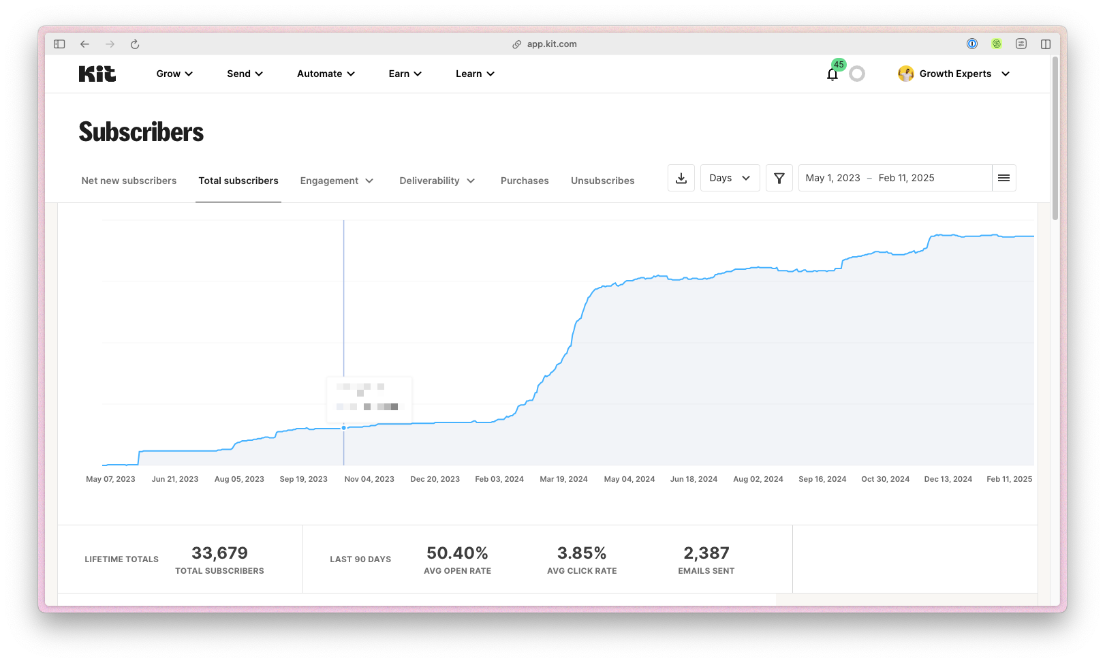Expand the Engagement dropdown
The image size is (1105, 663).
pos(337,181)
